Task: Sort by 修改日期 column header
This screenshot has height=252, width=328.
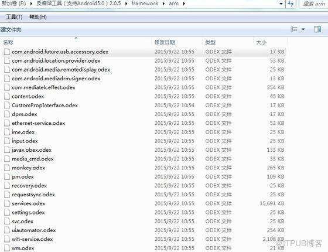Action: tap(165, 42)
